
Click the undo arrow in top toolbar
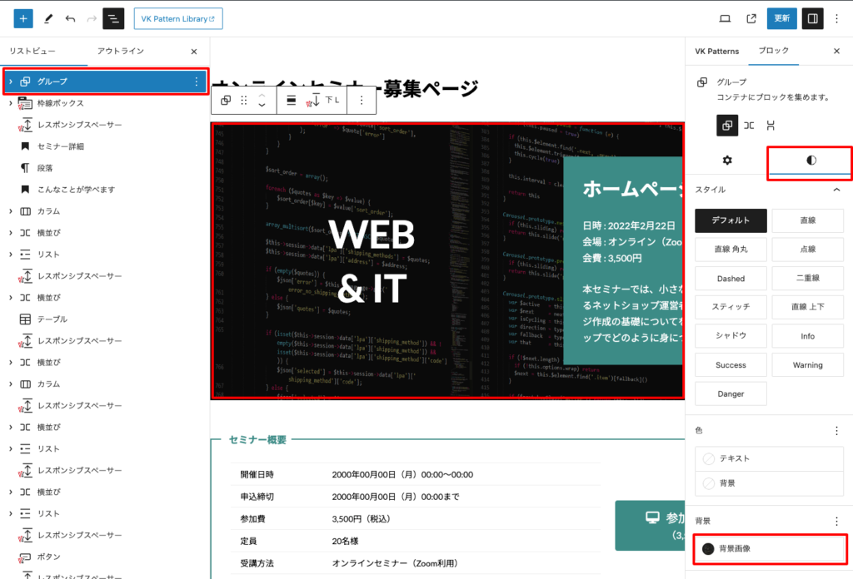70,18
